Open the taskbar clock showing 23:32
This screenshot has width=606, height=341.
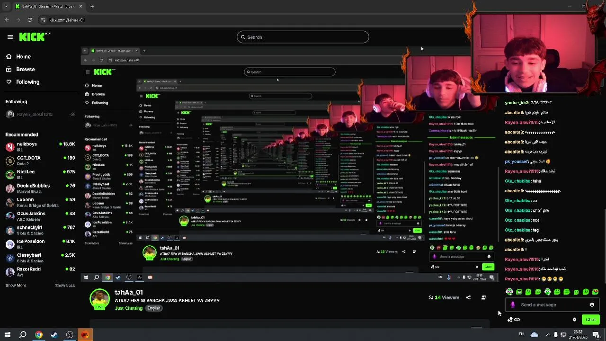[578, 335]
